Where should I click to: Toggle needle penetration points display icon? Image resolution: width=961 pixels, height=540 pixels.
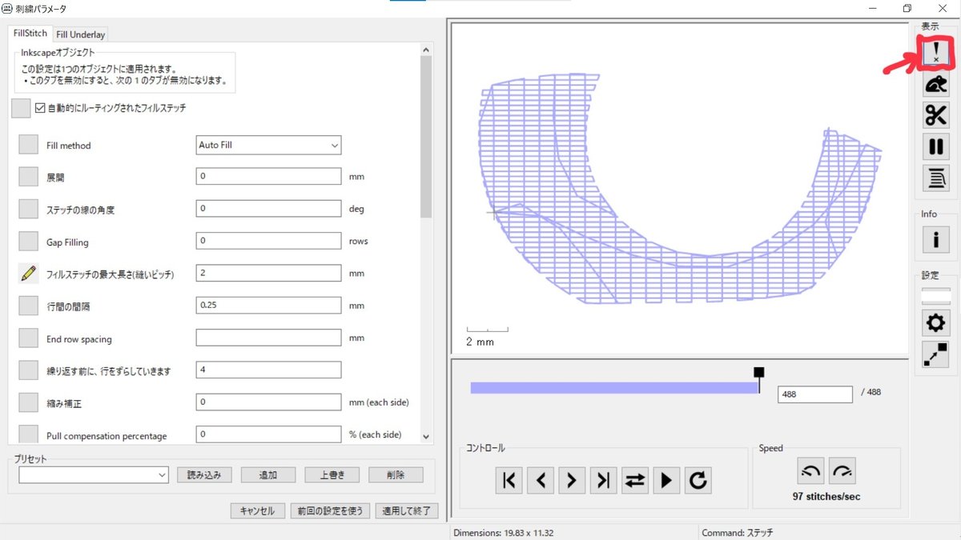click(935, 52)
